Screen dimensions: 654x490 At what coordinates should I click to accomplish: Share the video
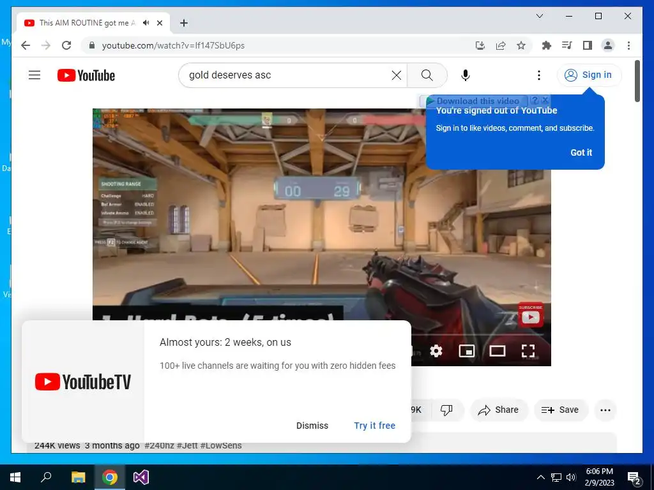(x=499, y=410)
